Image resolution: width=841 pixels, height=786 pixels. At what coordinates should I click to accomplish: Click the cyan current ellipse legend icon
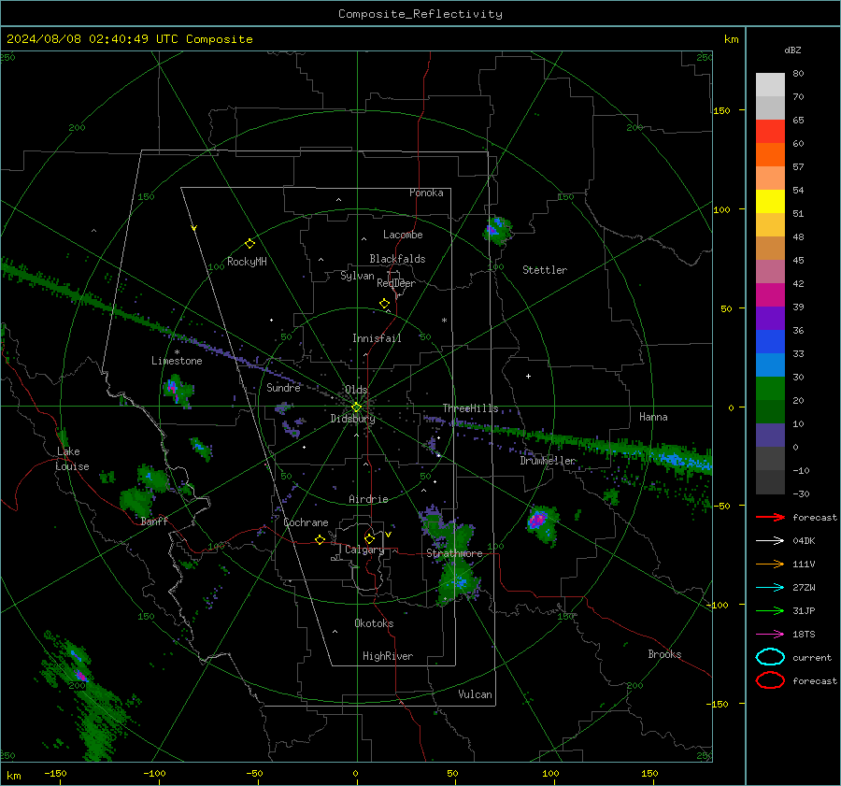[770, 657]
